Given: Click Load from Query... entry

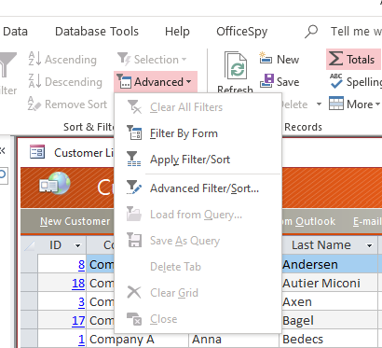Looking at the screenshot, I should [198, 215].
